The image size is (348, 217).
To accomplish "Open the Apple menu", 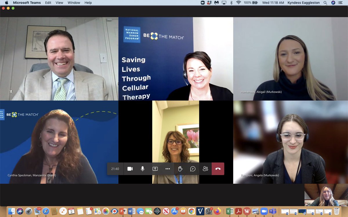I will (x=6, y=3).
